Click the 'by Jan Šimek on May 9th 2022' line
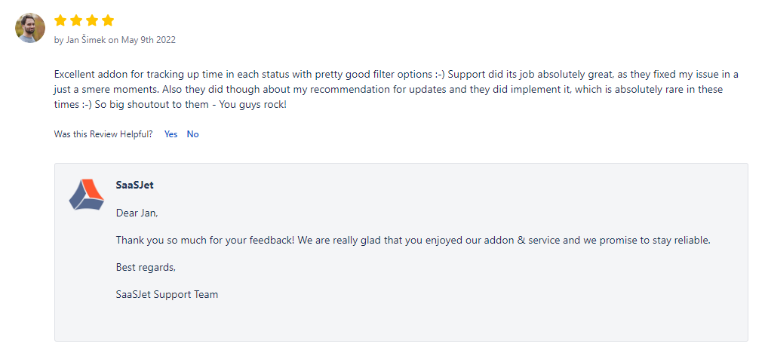This screenshot has height=359, width=765. [115, 40]
